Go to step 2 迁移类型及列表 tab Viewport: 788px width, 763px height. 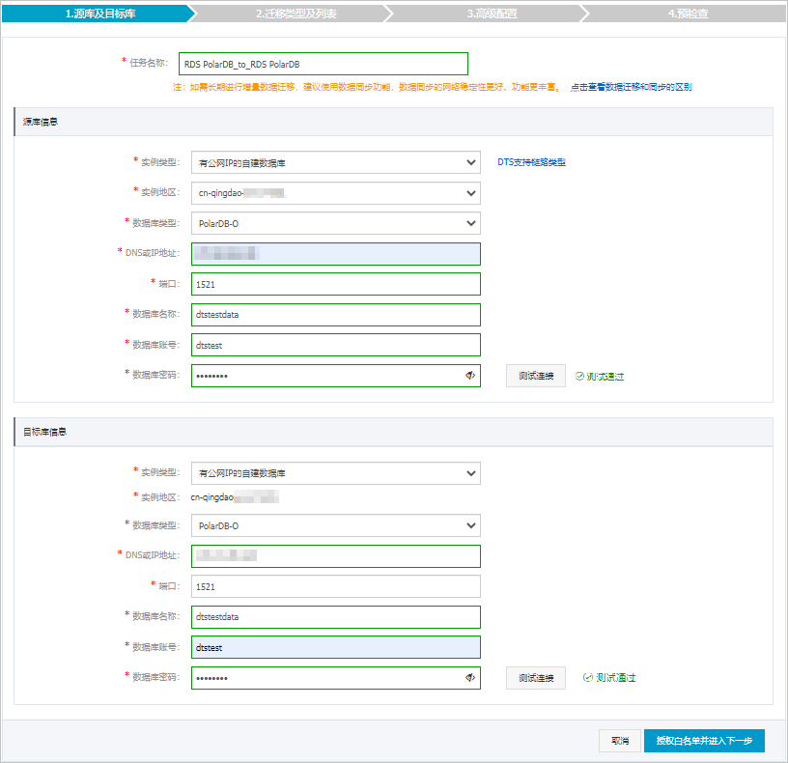[x=296, y=14]
